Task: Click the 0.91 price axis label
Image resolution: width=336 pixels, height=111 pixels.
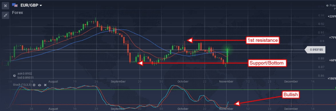Action: click(321, 32)
